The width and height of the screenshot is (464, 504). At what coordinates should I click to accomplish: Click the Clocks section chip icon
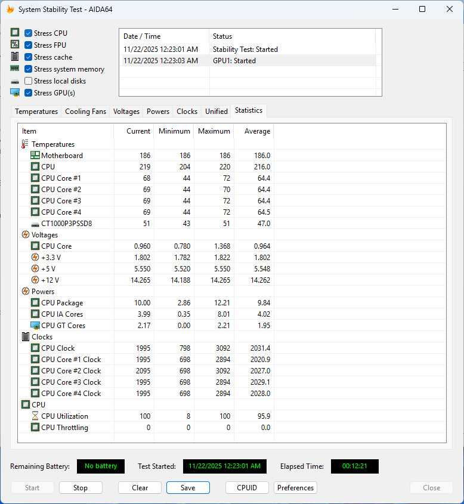click(25, 337)
